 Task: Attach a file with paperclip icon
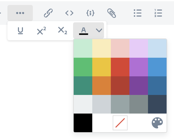pos(111,13)
